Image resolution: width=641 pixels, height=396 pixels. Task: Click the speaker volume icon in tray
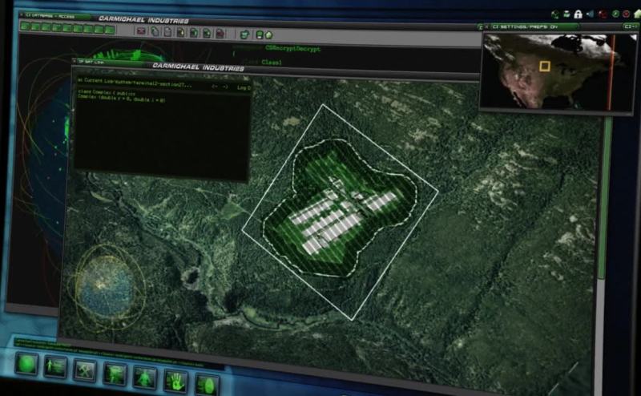pyautogui.click(x=590, y=14)
